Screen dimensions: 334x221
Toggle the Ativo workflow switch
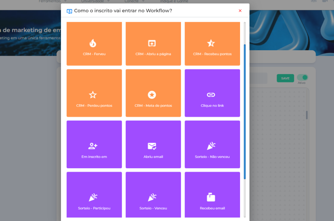[302, 78]
